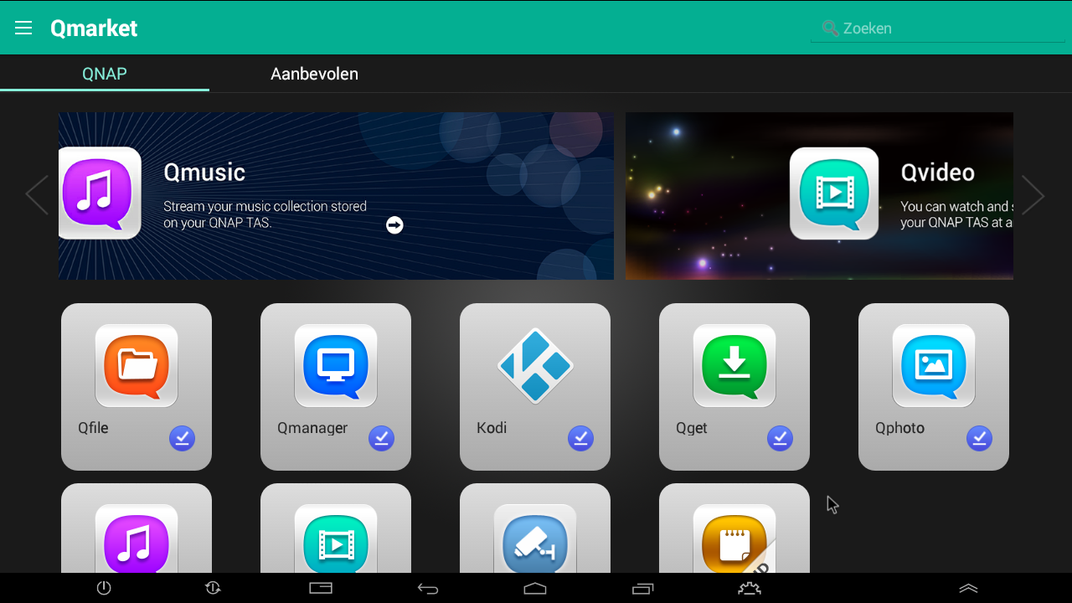This screenshot has width=1072, height=603.
Task: Open the surveillance camera app tile
Action: click(x=535, y=528)
